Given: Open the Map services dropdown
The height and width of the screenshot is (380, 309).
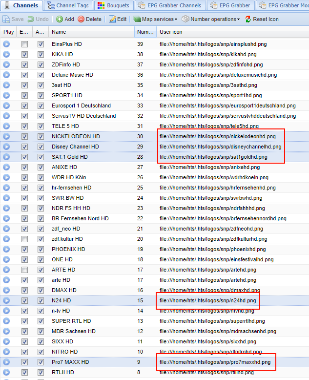Looking at the screenshot, I should point(156,19).
